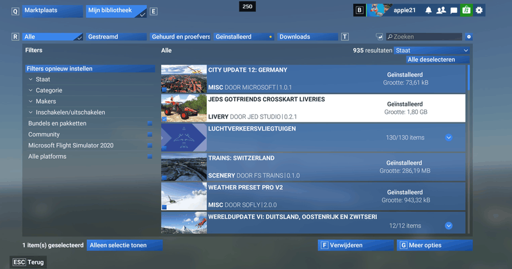This screenshot has height=269, width=512.
Task: Toggle checkbox on Luchtverkeersvliegtuigen thumbnail
Action: tap(164, 149)
